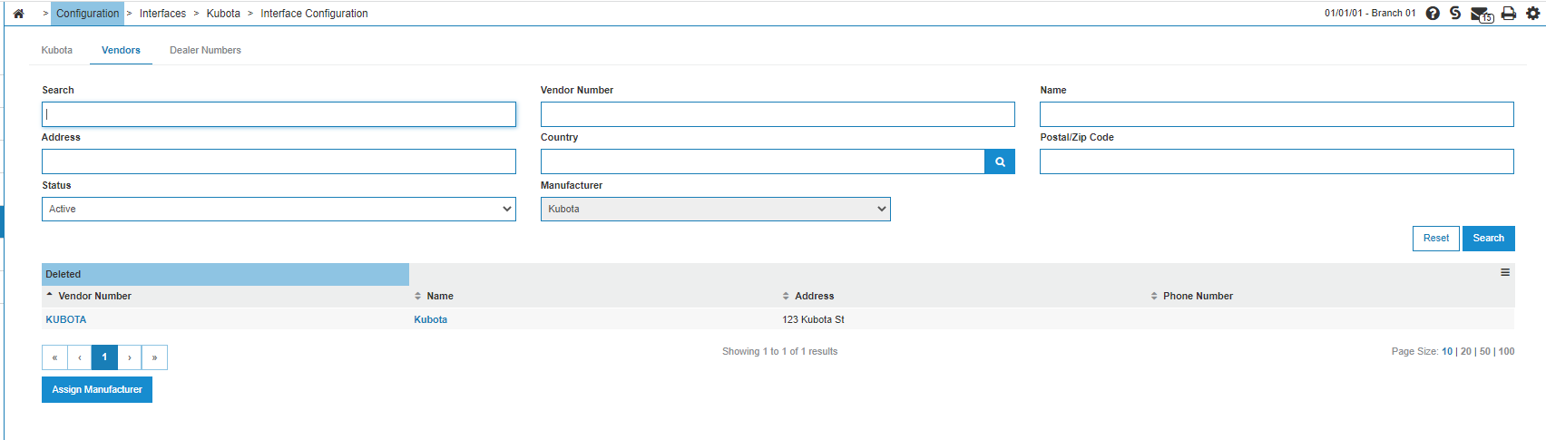This screenshot has width=1546, height=440.
Task: Switch to the Kubota tab
Action: pos(57,50)
